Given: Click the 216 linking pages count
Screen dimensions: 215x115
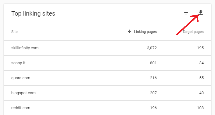Looking at the screenshot, I should tap(153, 78).
